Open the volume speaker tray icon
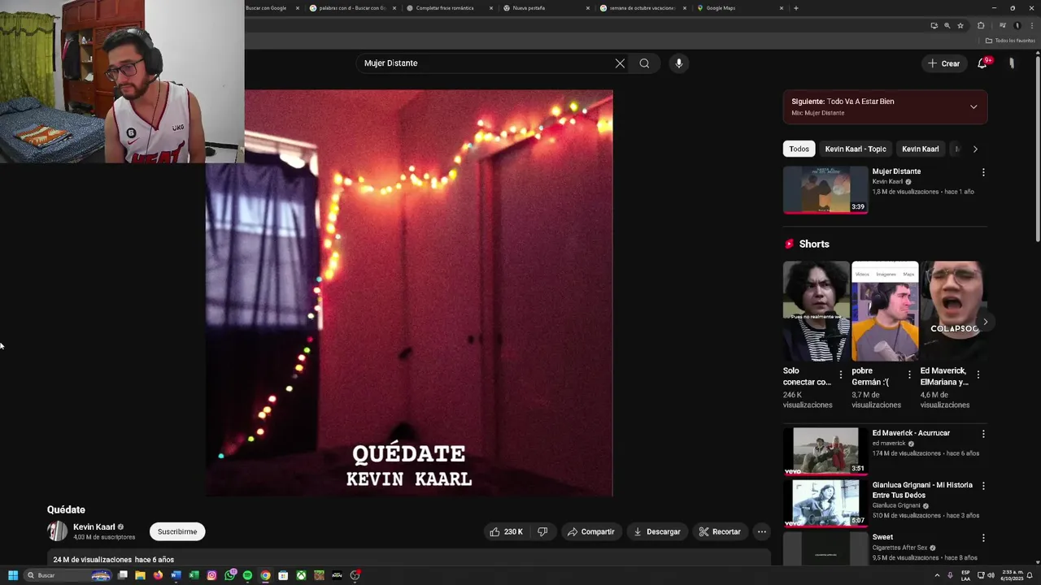 coord(991,575)
